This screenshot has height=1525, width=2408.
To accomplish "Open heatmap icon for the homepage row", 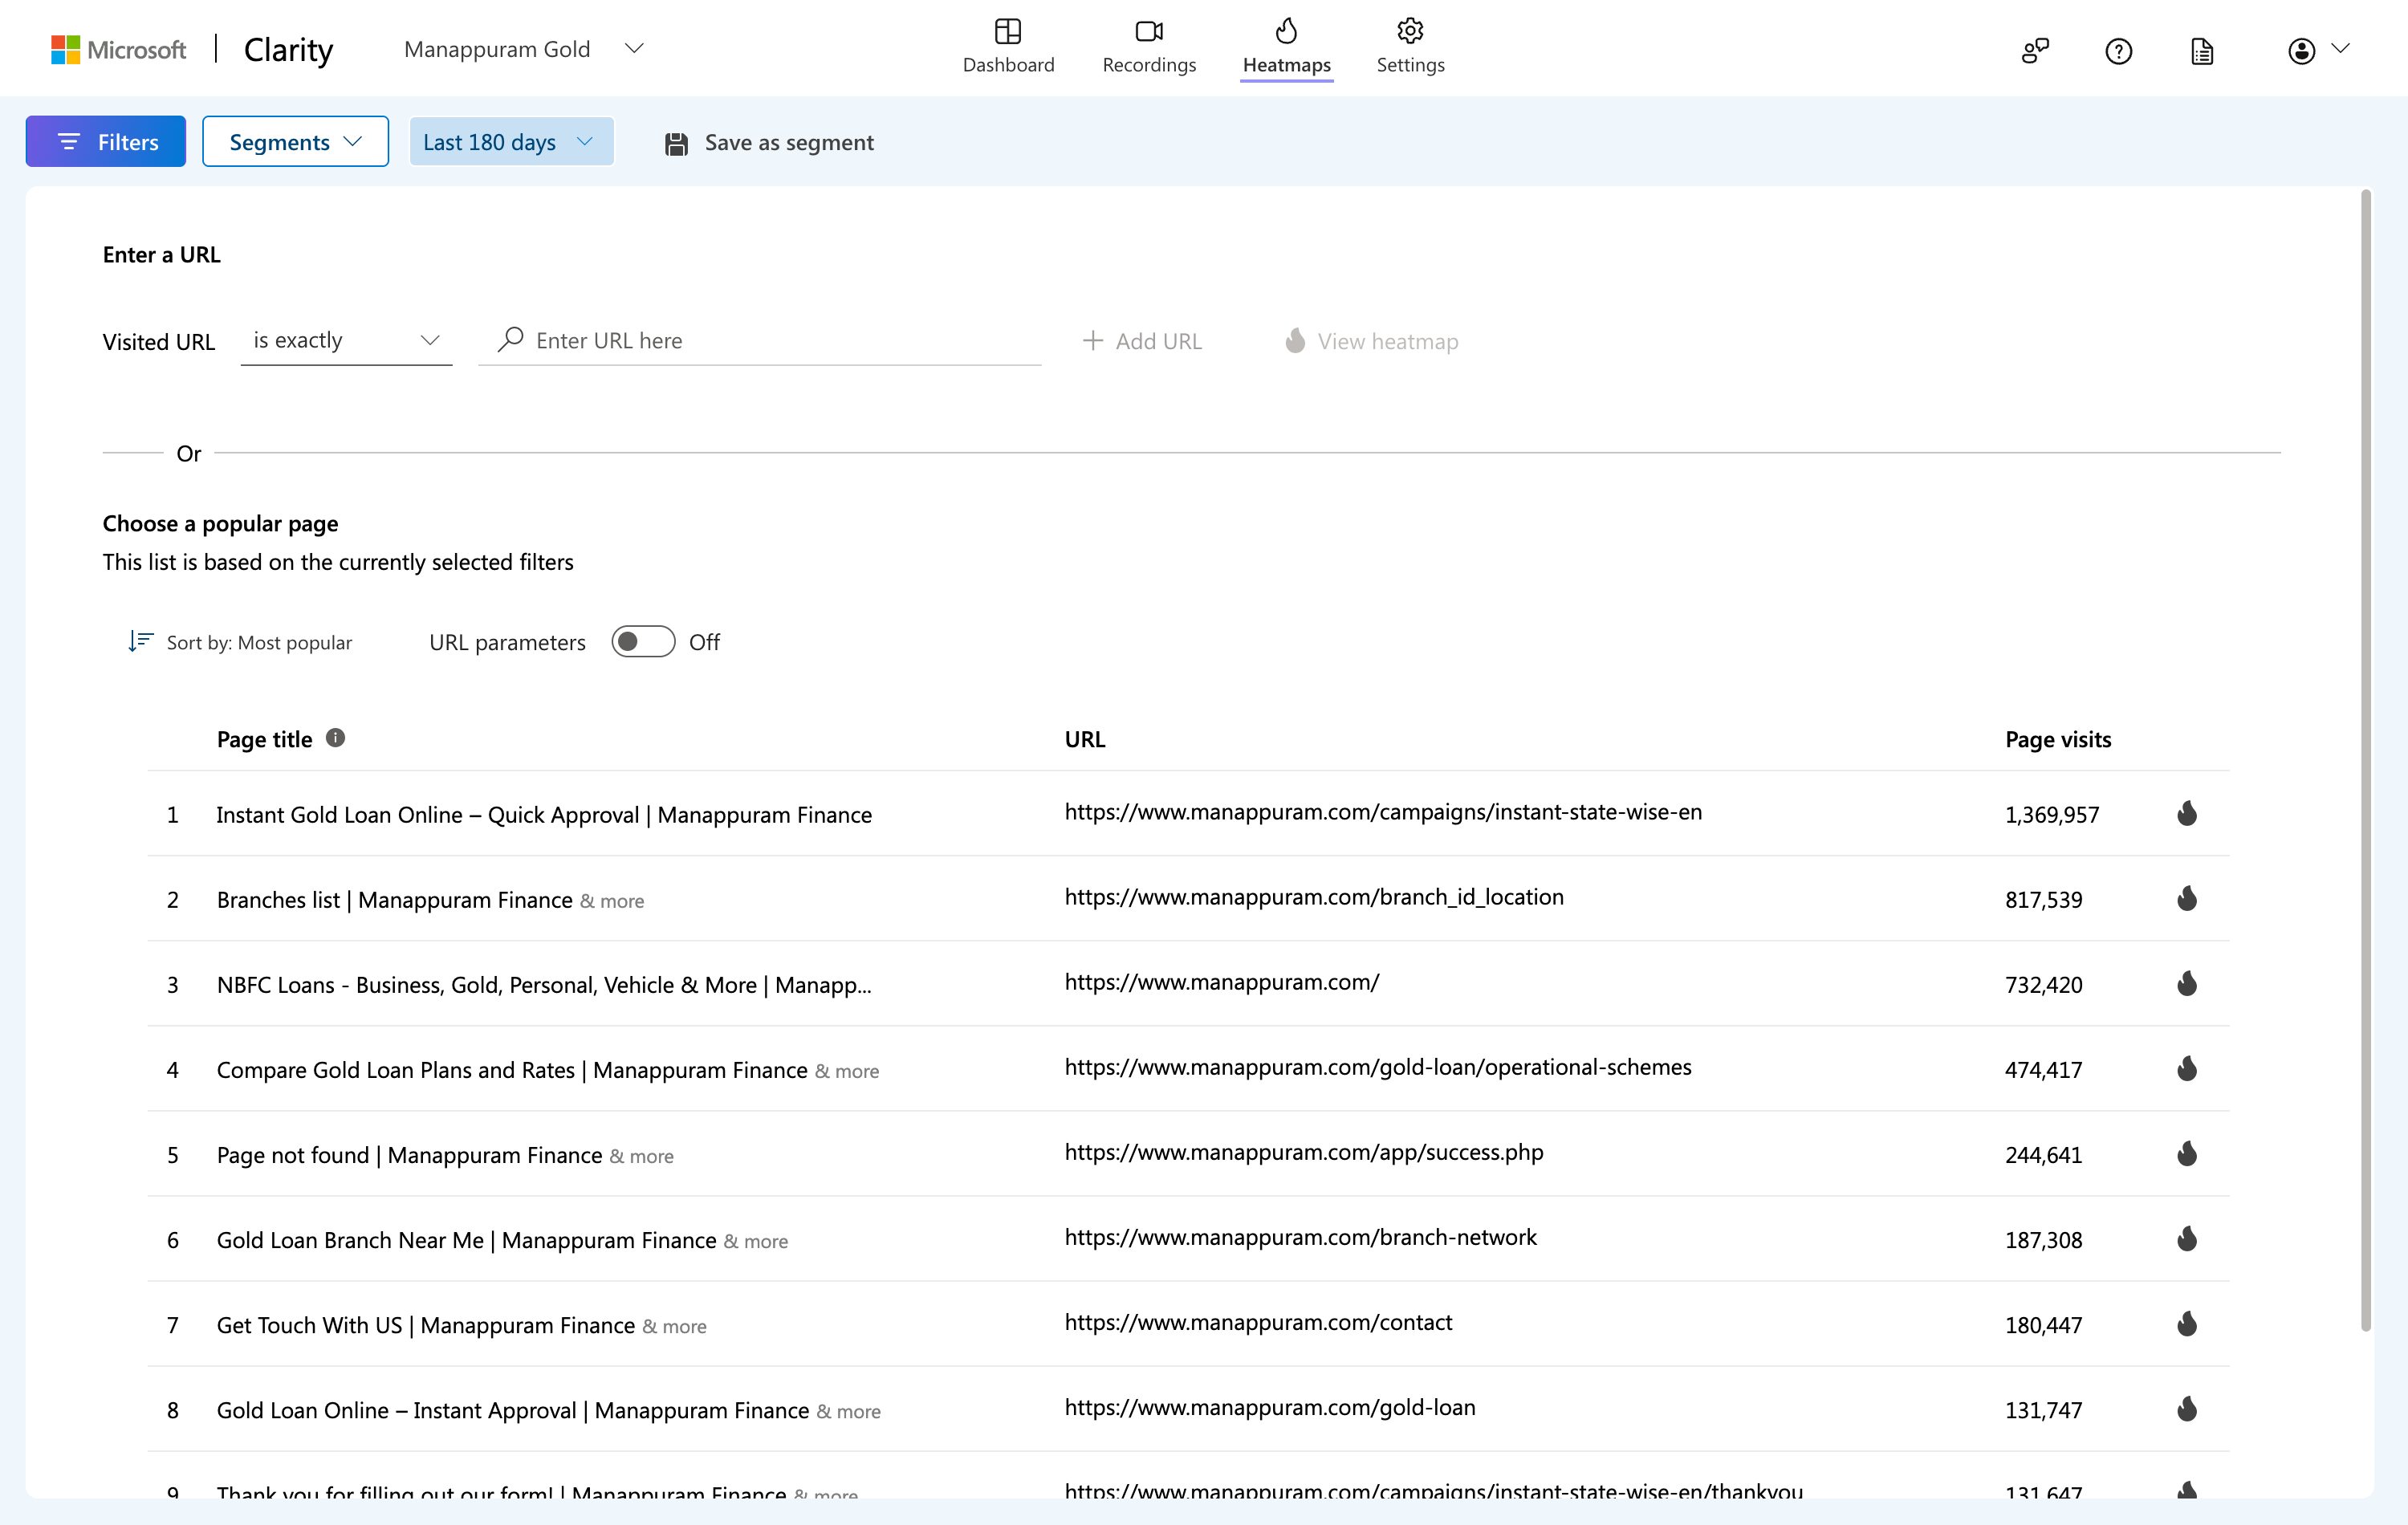I will click(2187, 983).
